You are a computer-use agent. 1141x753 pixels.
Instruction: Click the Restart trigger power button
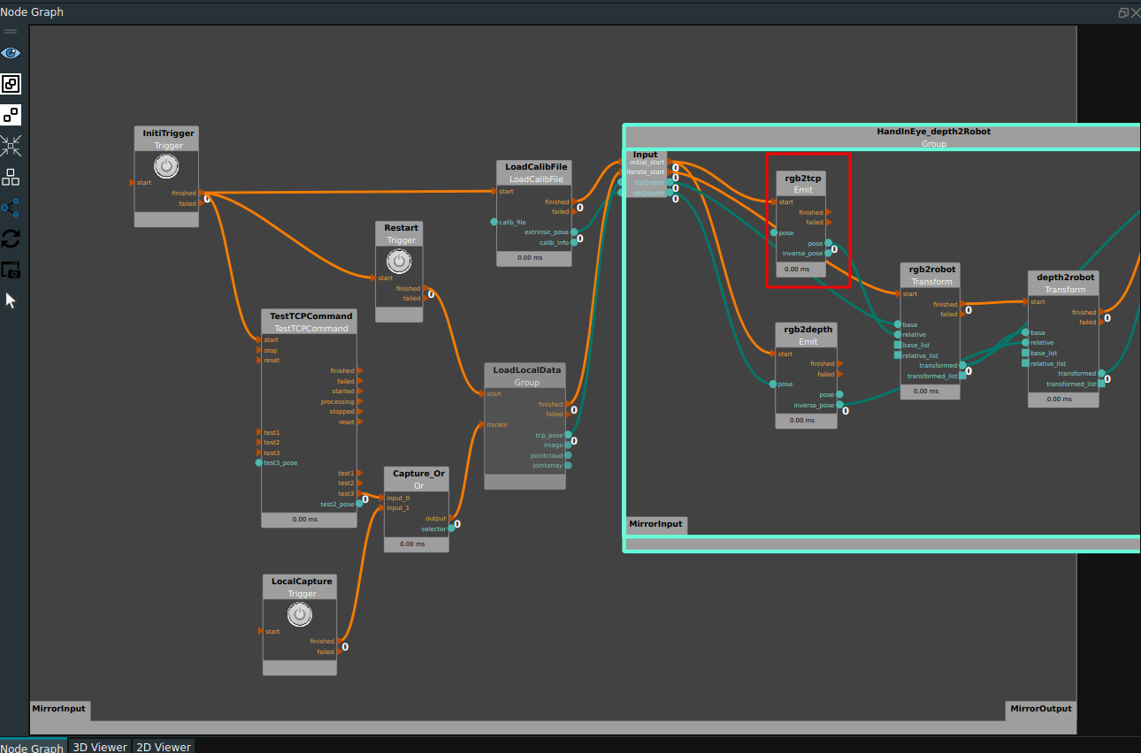pos(400,261)
